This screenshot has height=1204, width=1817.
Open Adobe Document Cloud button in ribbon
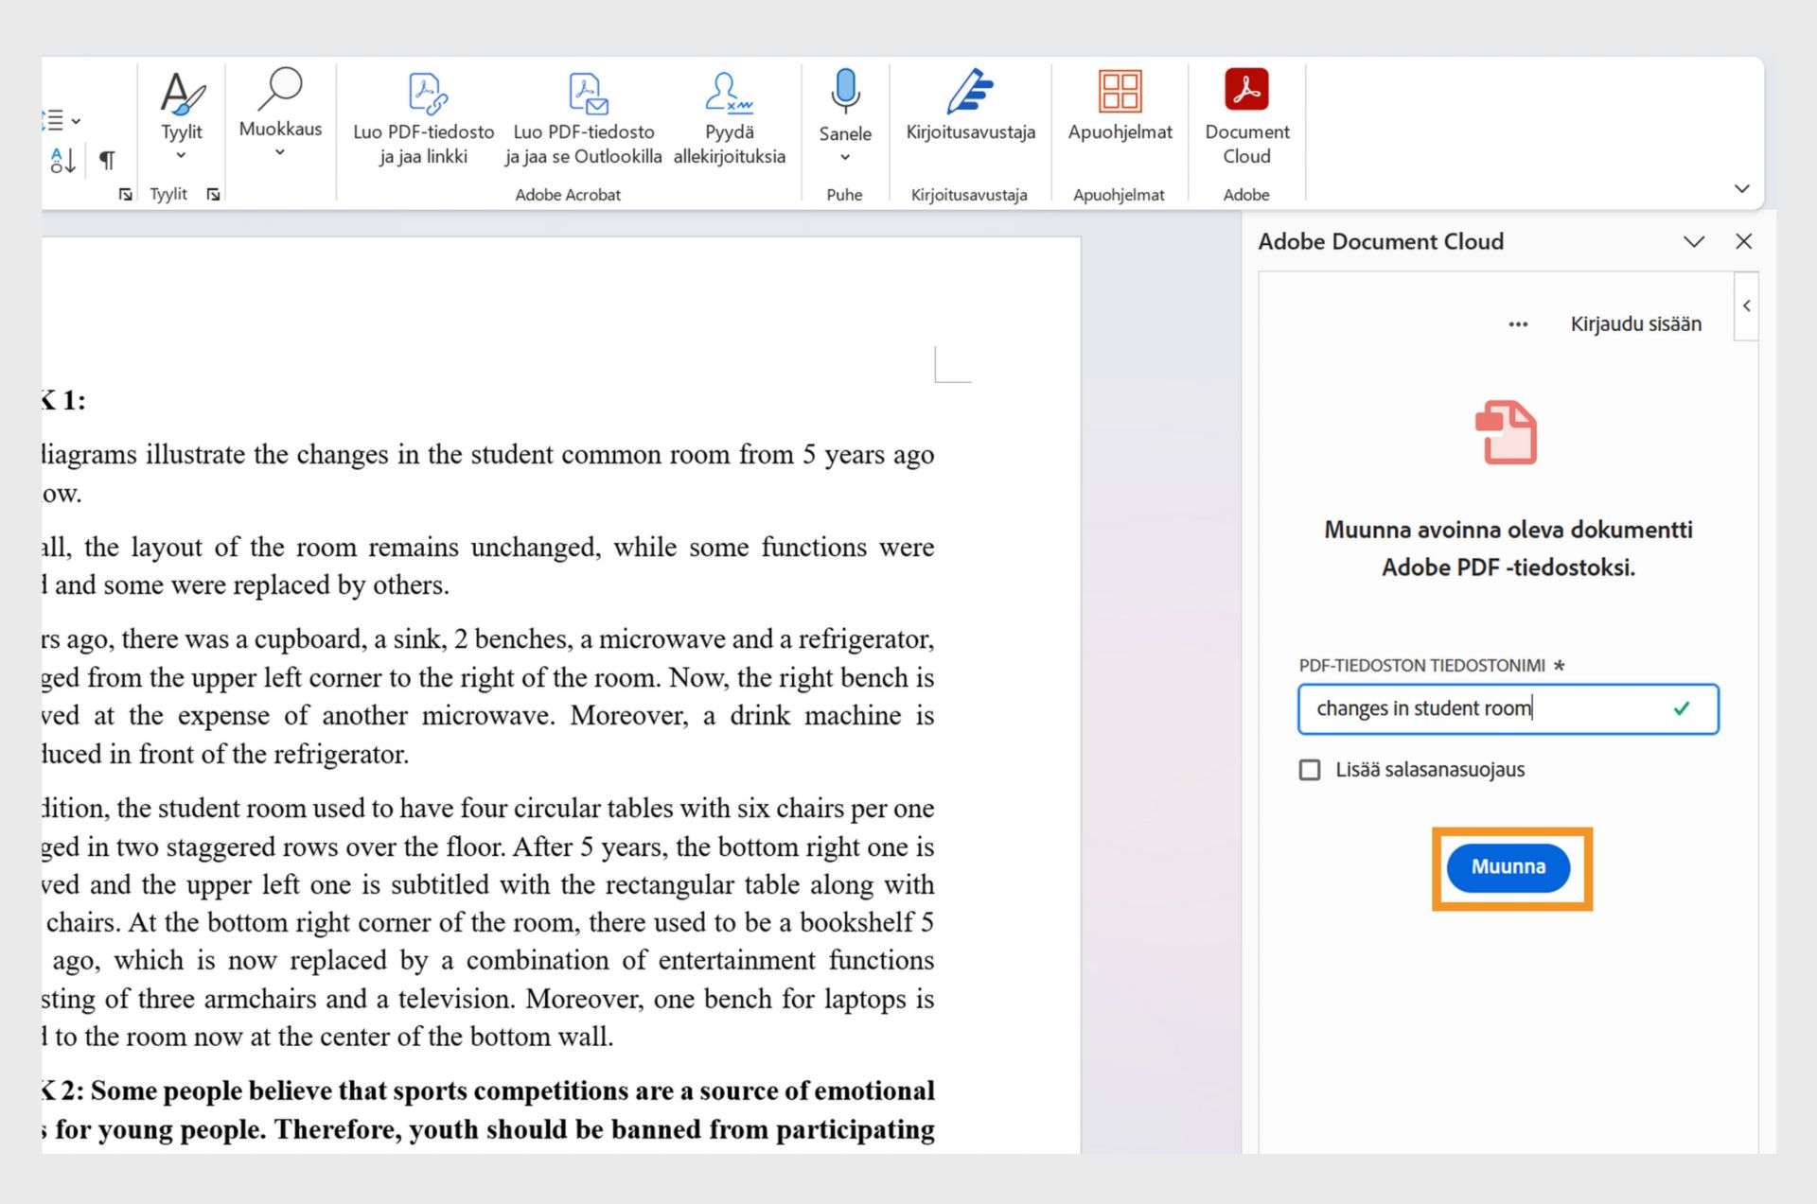[x=1246, y=117]
